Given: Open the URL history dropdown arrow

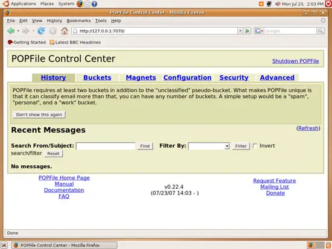Looking at the screenshot, I should (240, 31).
